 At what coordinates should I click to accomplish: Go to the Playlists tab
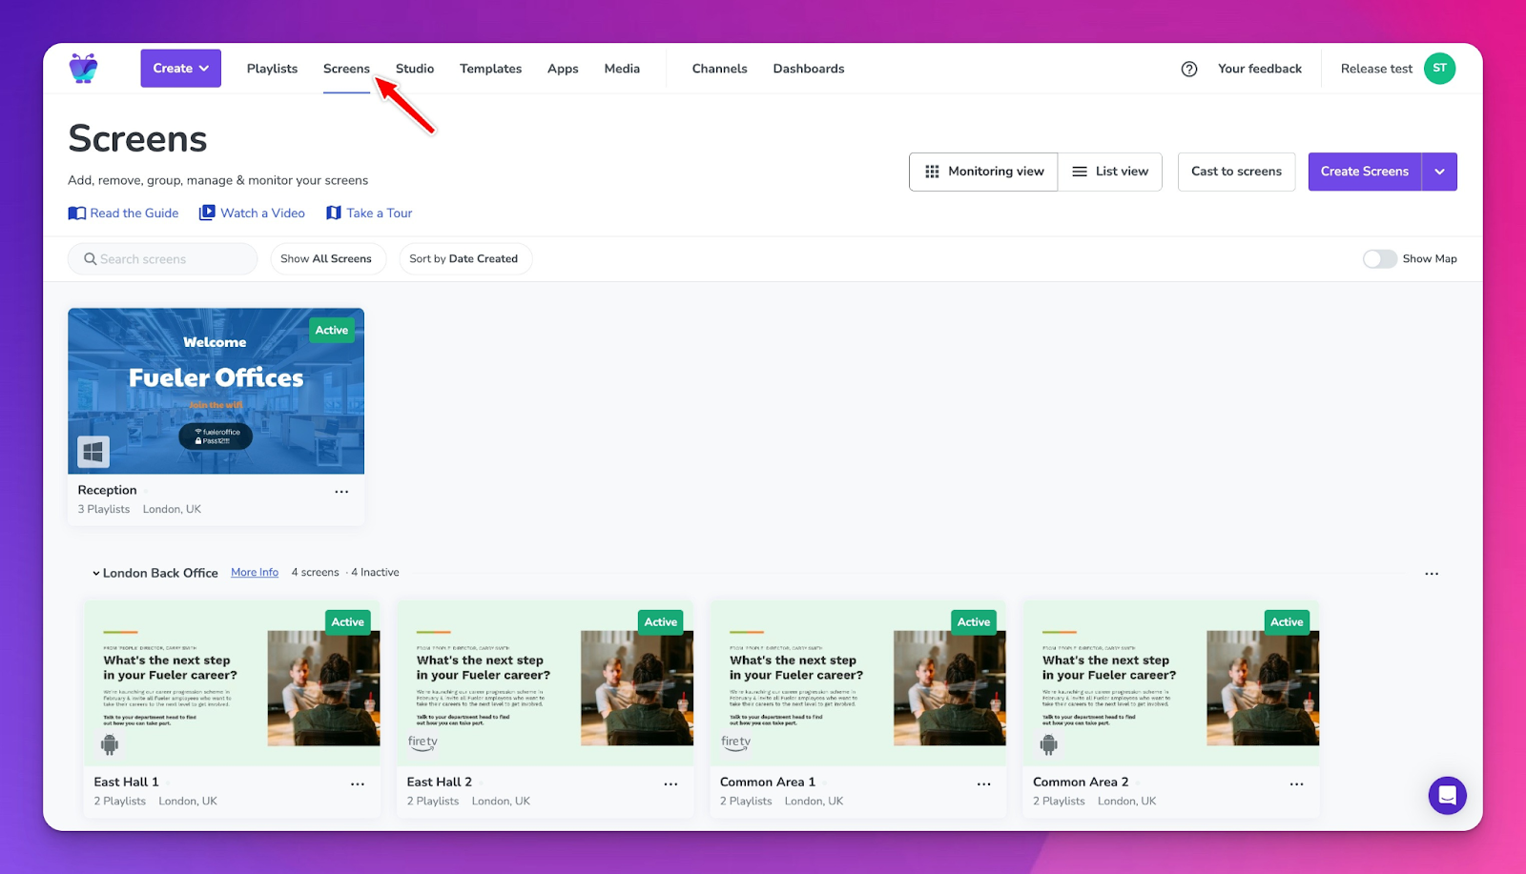272,69
